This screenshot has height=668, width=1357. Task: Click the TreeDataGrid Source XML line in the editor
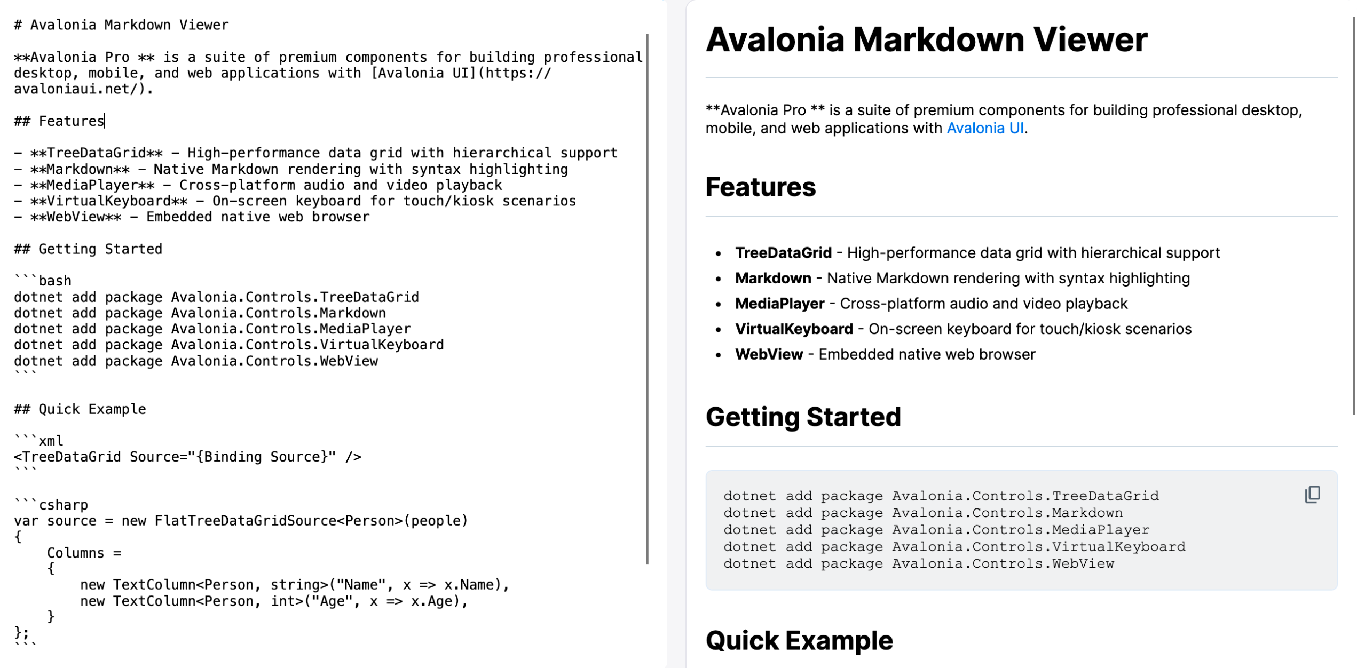pos(187,457)
